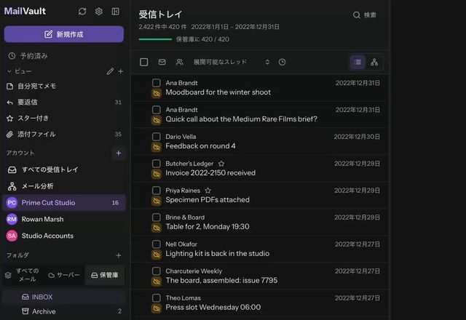The image size is (466, 320).
Task: Open すべての受信トレイ
Action: coord(64,169)
